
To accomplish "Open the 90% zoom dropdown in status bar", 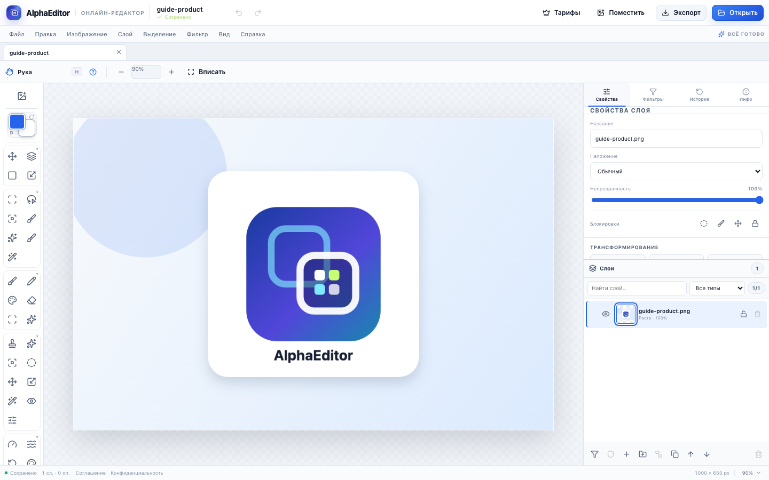I will [x=751, y=473].
